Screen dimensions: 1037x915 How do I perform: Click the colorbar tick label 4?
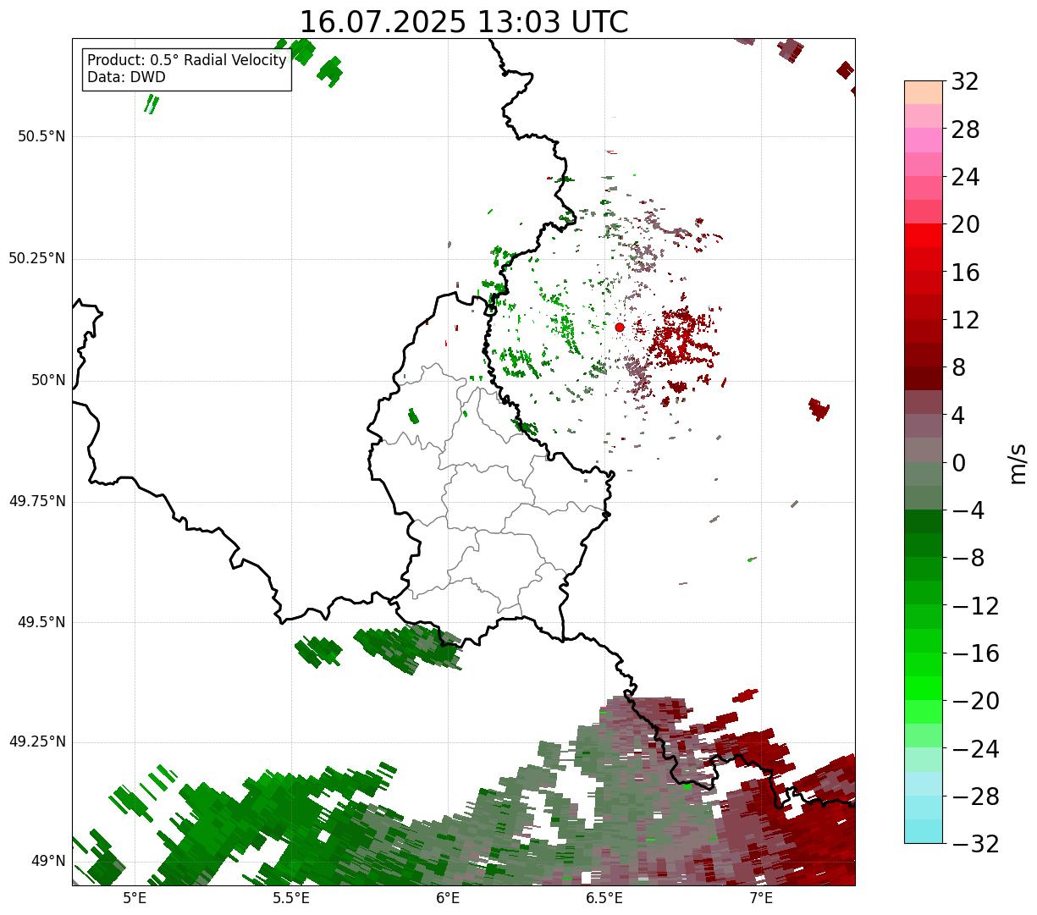[958, 416]
